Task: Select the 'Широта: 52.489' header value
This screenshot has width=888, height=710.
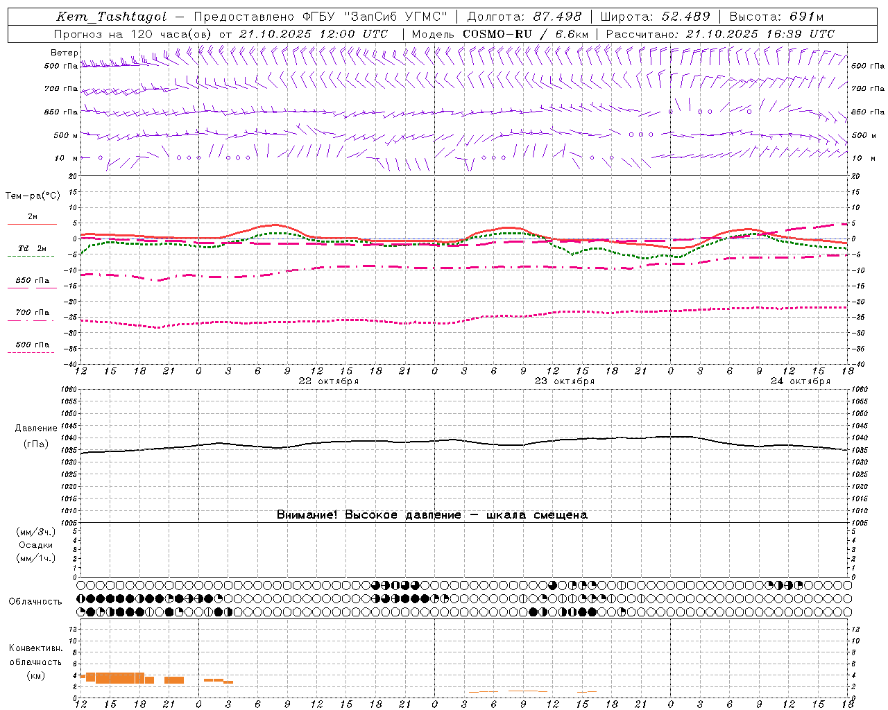Action: click(x=655, y=17)
